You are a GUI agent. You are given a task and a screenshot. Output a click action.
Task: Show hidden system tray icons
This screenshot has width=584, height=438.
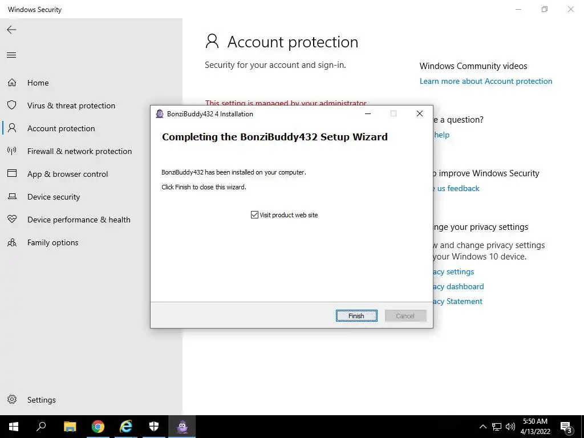(482, 427)
